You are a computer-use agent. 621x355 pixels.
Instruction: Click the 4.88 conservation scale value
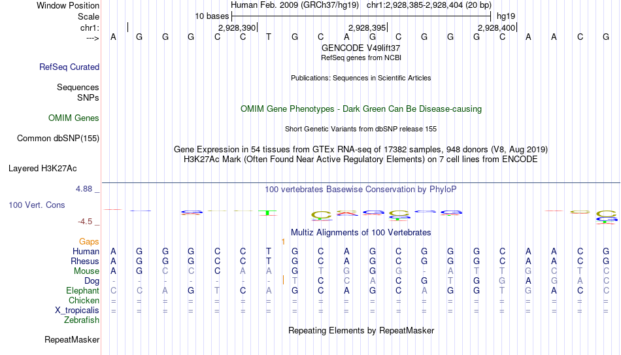point(84,189)
